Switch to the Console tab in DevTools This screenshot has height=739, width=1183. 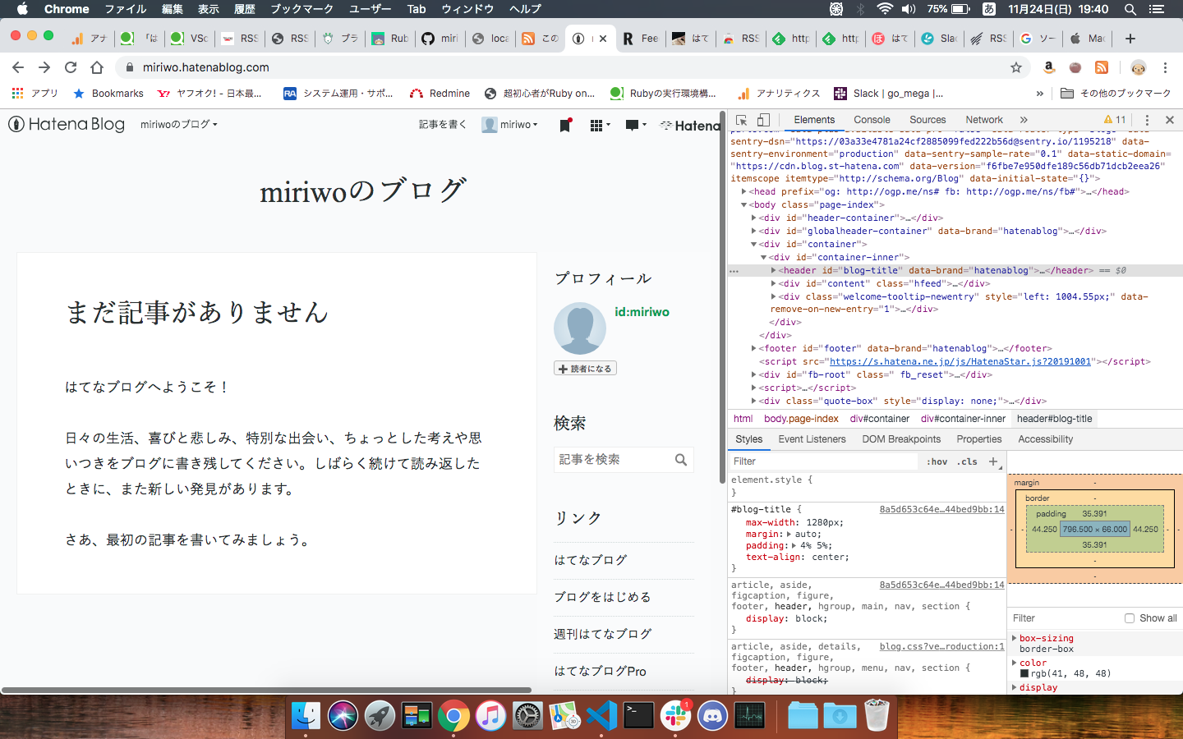pos(871,120)
